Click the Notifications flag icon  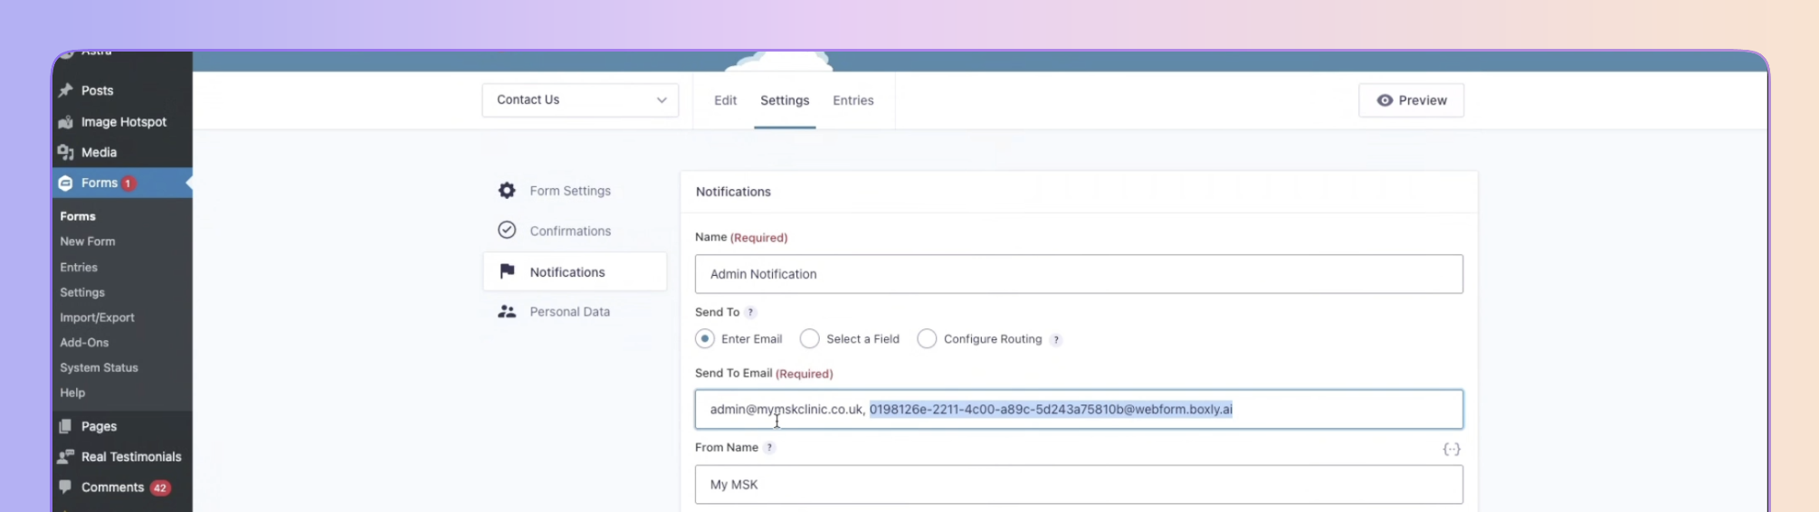[507, 271]
